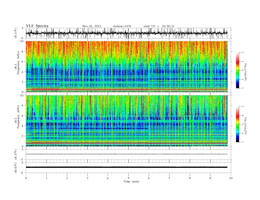260x200 pixels.
Task: Click the ch.4 voltage trace panel
Action: [x=129, y=168]
